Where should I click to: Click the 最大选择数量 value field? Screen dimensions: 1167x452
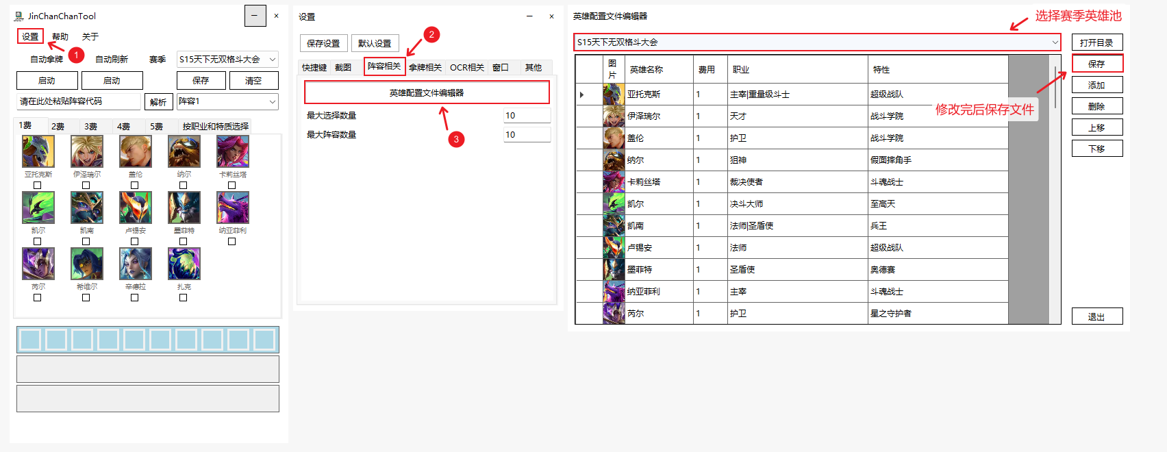pyautogui.click(x=527, y=116)
